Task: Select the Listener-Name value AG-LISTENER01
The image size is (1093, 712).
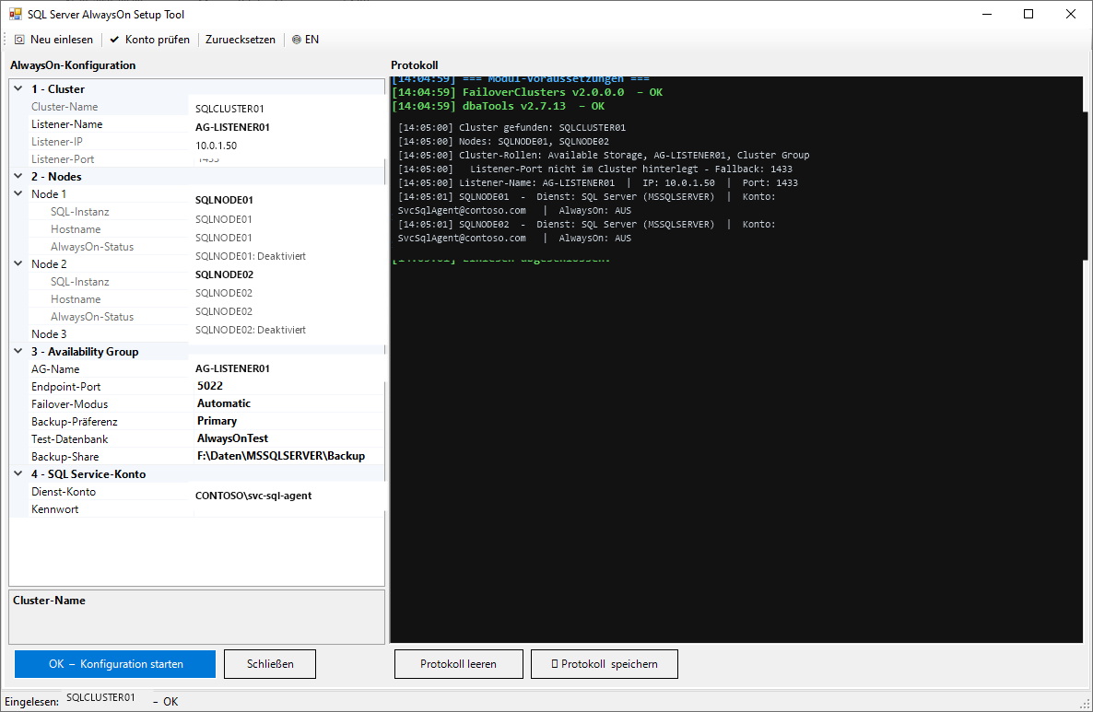Action: (232, 127)
